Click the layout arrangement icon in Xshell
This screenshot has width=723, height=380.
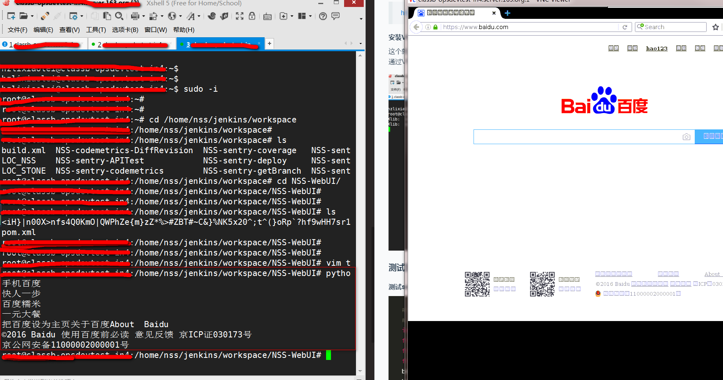pyautogui.click(x=302, y=16)
